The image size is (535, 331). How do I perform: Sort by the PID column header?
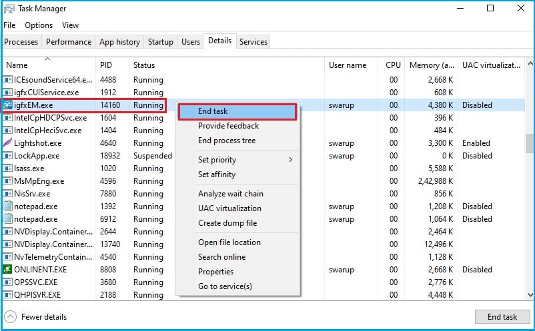[x=113, y=65]
